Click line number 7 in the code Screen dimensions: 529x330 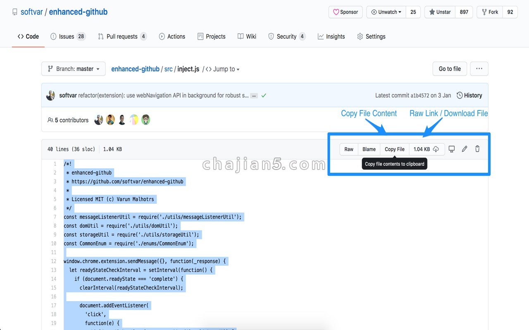(55, 217)
